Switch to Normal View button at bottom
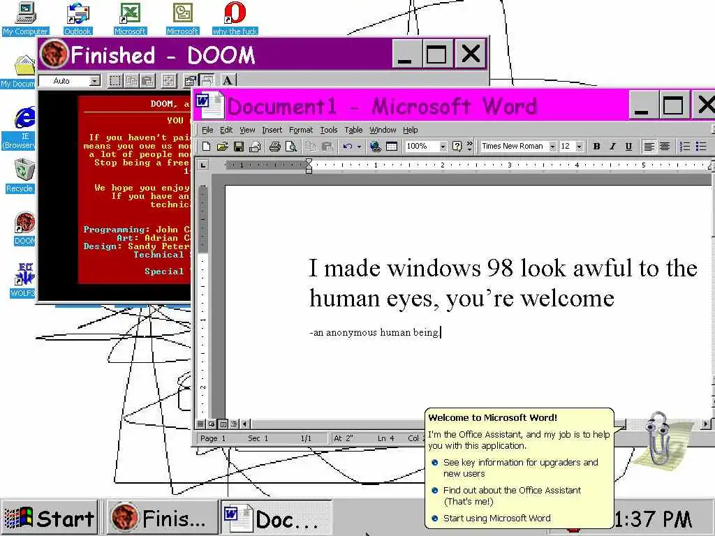Screen dimensions: 715x536 pos(200,424)
